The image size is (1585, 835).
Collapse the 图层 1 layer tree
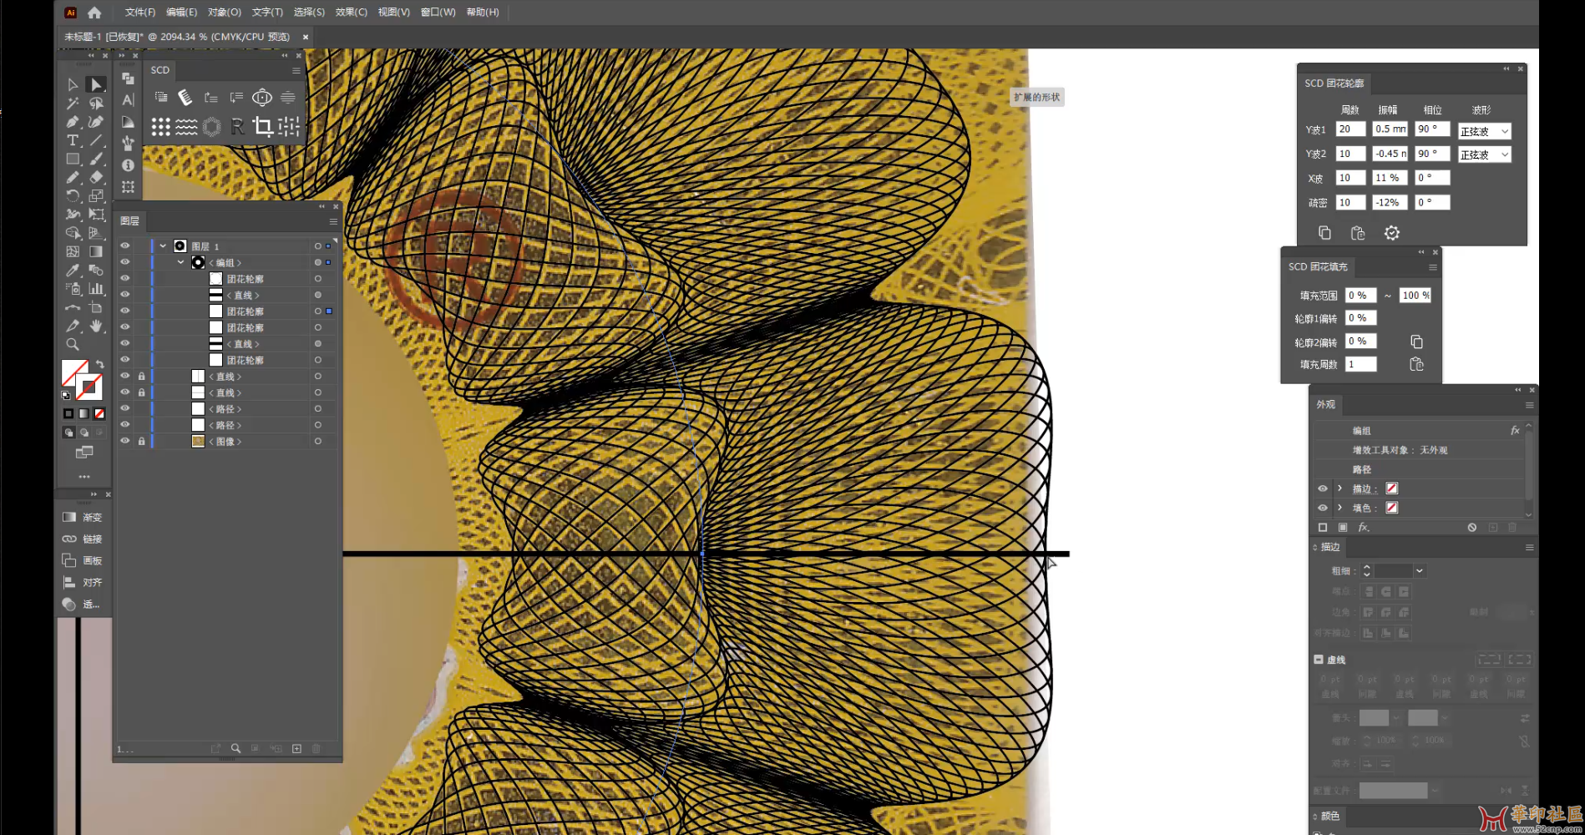tap(163, 246)
